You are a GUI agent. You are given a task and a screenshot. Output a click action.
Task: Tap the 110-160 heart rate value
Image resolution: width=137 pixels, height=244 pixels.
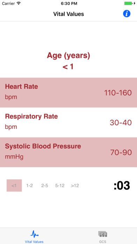[118, 93]
